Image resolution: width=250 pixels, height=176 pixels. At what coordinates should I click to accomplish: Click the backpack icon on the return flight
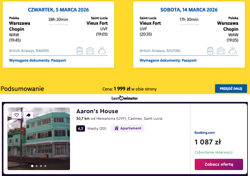coord(210,50)
